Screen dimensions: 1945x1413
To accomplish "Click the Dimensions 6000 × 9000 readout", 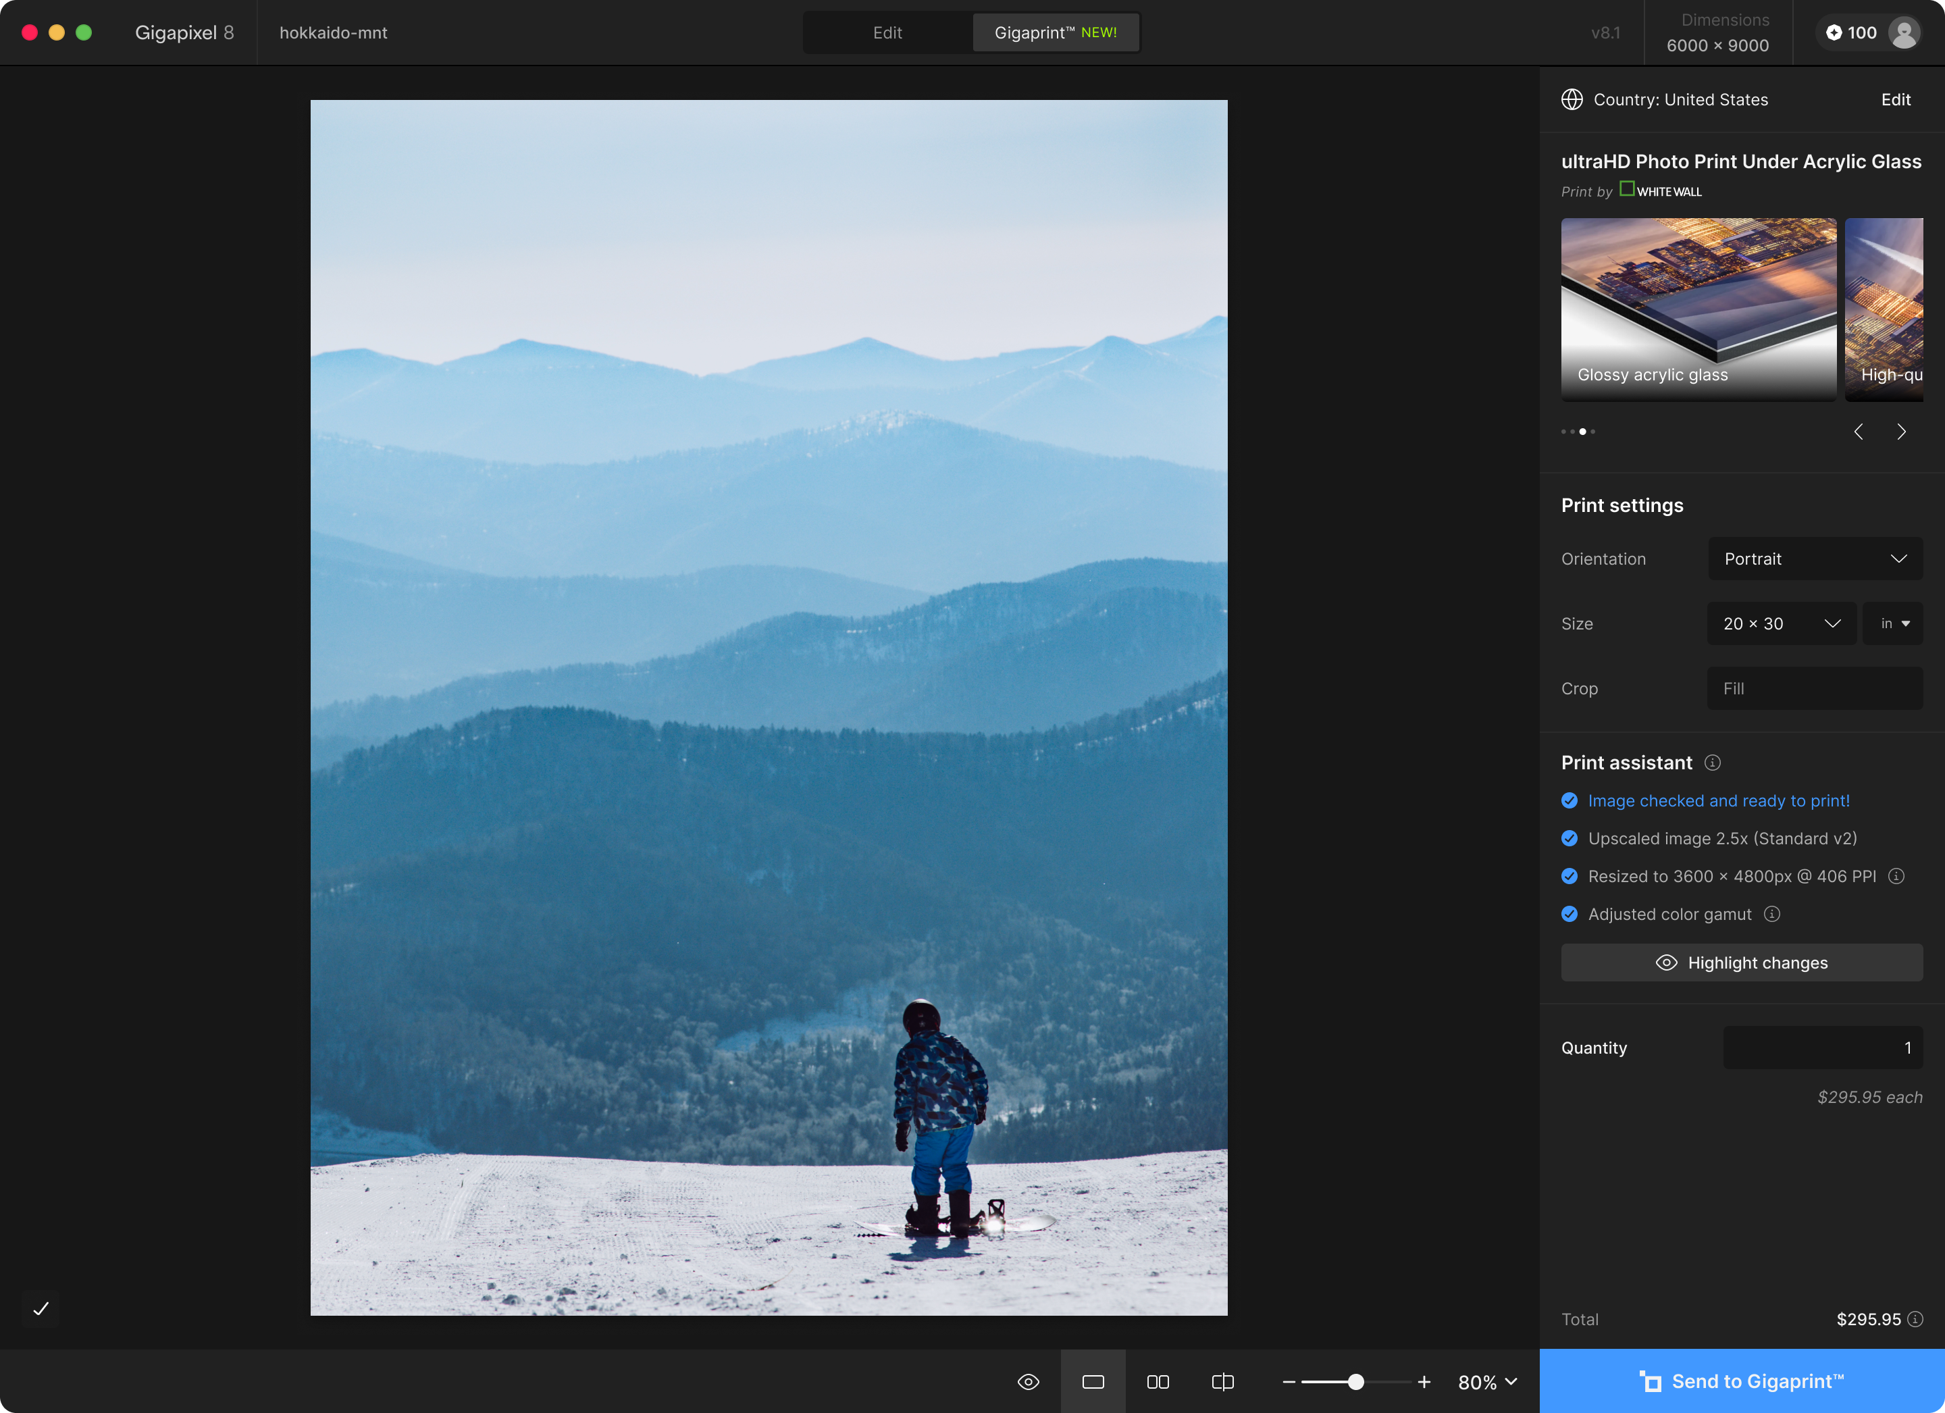I will [x=1717, y=32].
